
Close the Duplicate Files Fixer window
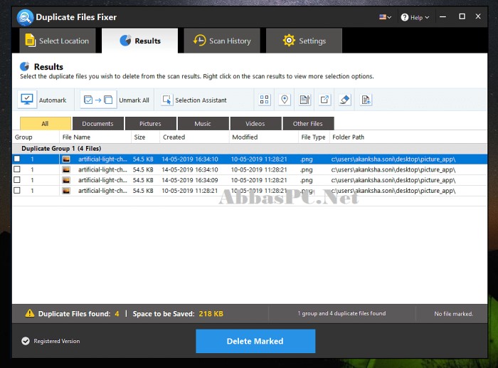pyautogui.click(x=478, y=16)
